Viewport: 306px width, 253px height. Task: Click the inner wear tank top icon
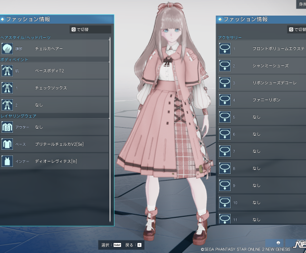(7, 161)
